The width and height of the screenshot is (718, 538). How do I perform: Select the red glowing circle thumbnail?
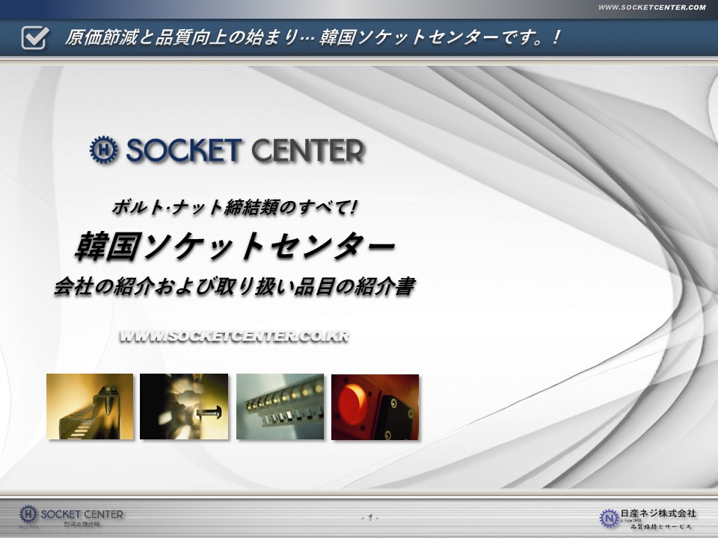[x=375, y=406]
